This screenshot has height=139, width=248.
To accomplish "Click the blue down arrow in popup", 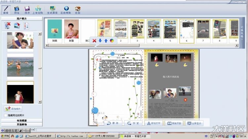I will [100, 41].
